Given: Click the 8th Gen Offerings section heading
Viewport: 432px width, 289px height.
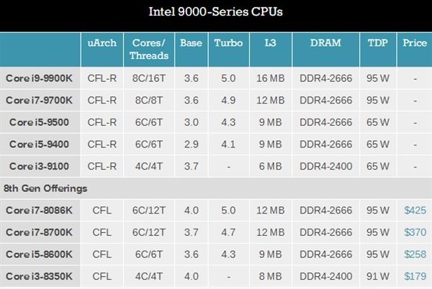Looking at the screenshot, I should tap(46, 188).
